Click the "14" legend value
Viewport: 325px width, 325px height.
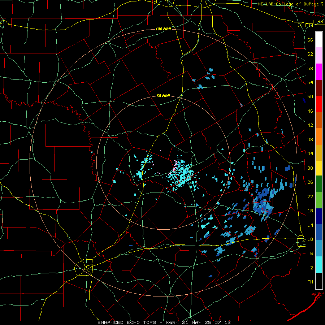(310, 225)
